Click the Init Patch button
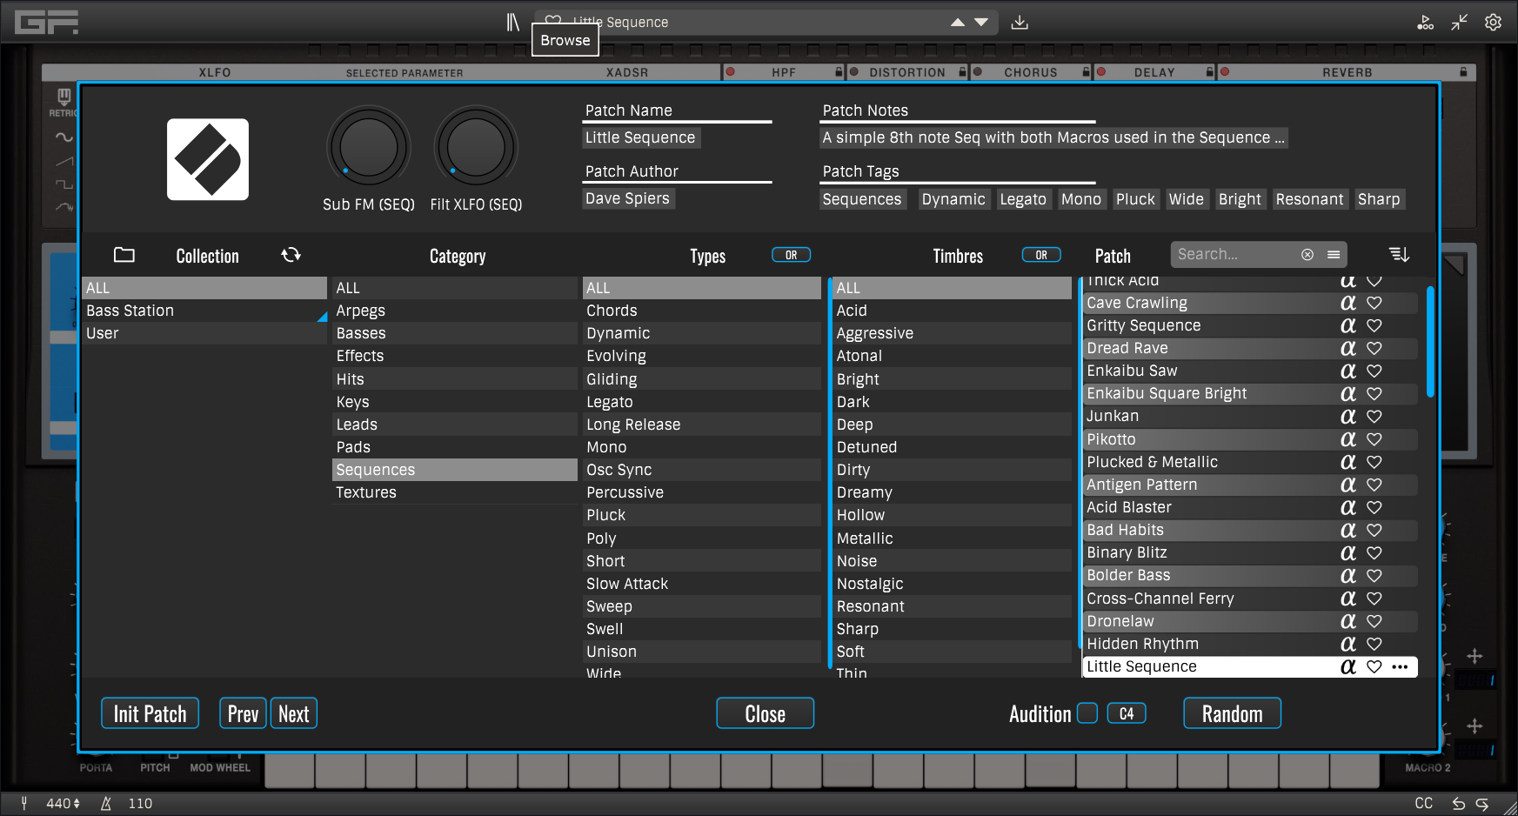1518x816 pixels. [x=150, y=713]
